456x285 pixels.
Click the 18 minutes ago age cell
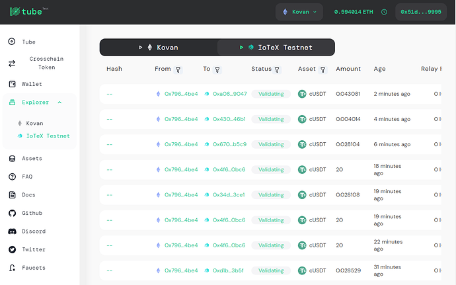pos(387,170)
